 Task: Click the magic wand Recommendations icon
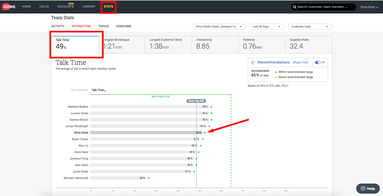[x=253, y=62]
